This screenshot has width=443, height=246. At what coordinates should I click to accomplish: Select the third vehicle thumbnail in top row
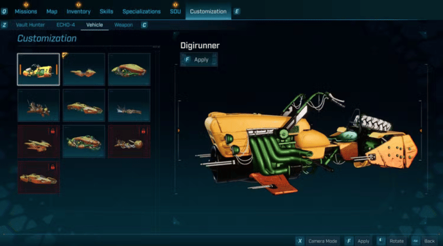[129, 69]
